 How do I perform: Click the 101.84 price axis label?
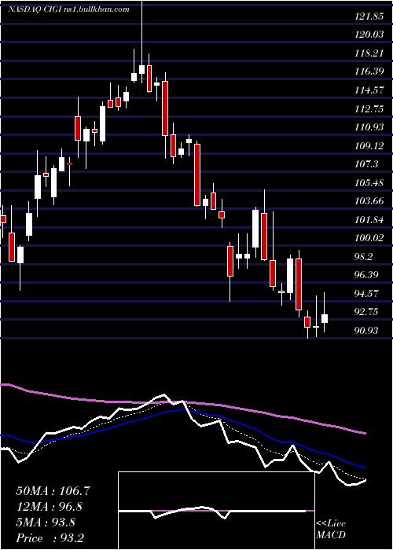click(x=368, y=219)
